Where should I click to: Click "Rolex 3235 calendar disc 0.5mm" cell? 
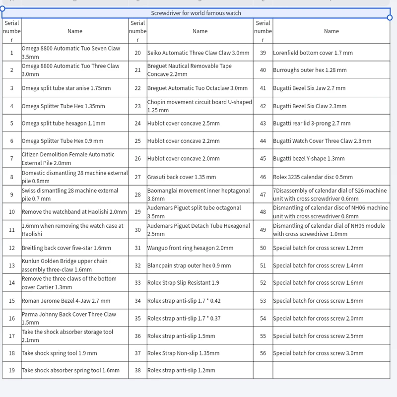331,177
